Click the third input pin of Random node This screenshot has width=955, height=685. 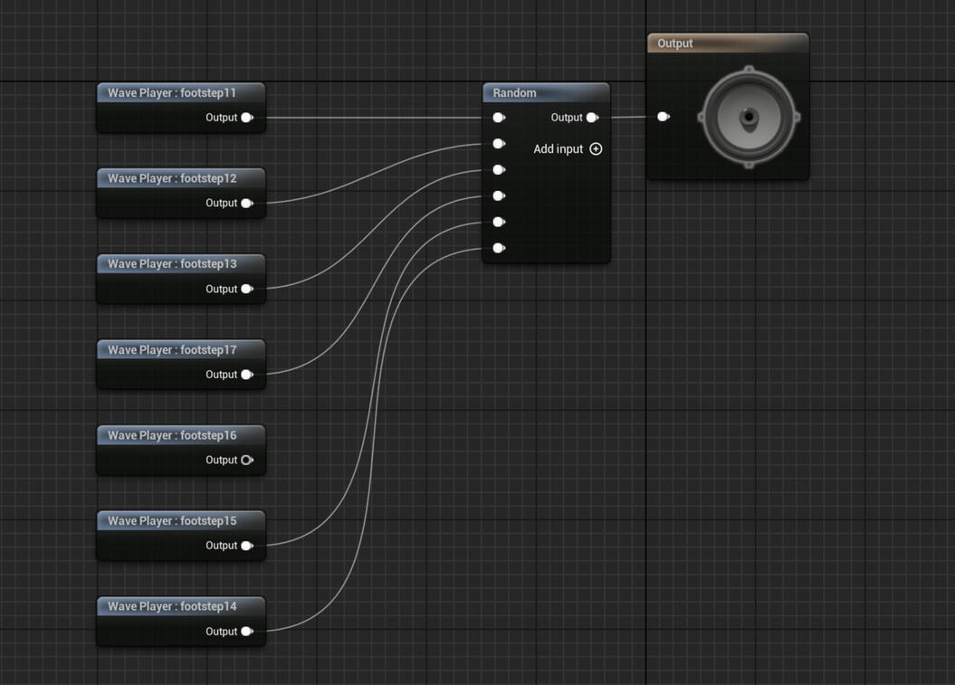pyautogui.click(x=498, y=170)
